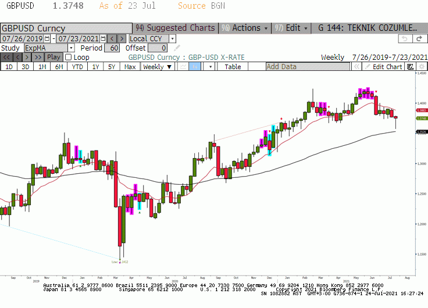The width and height of the screenshot is (428, 308).
Task: Click the GBPUSD Curncy security field
Action: coord(66,28)
